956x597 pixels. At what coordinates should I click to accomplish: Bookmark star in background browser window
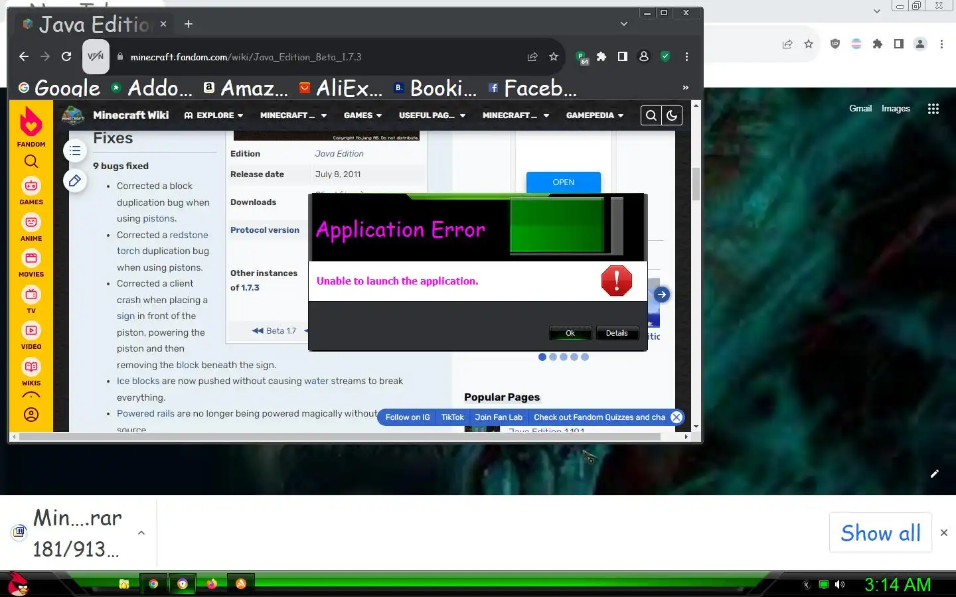[809, 44]
